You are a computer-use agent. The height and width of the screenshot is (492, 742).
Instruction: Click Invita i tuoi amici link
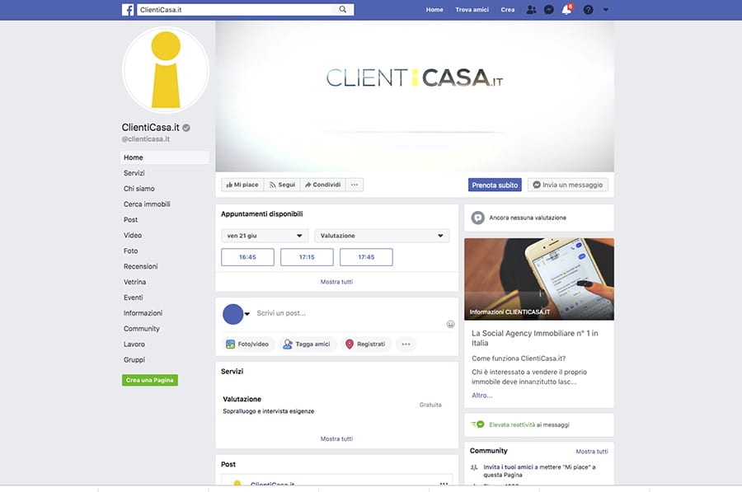508,467
